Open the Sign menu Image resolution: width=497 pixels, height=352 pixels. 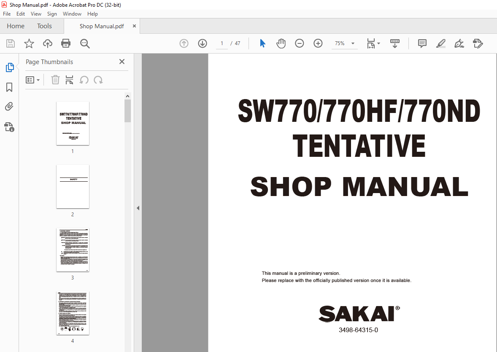(52, 14)
